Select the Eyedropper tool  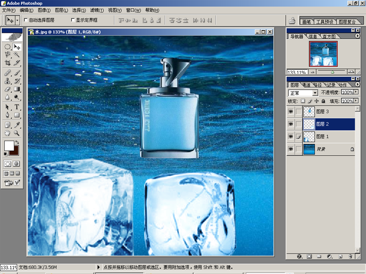pos(16,125)
